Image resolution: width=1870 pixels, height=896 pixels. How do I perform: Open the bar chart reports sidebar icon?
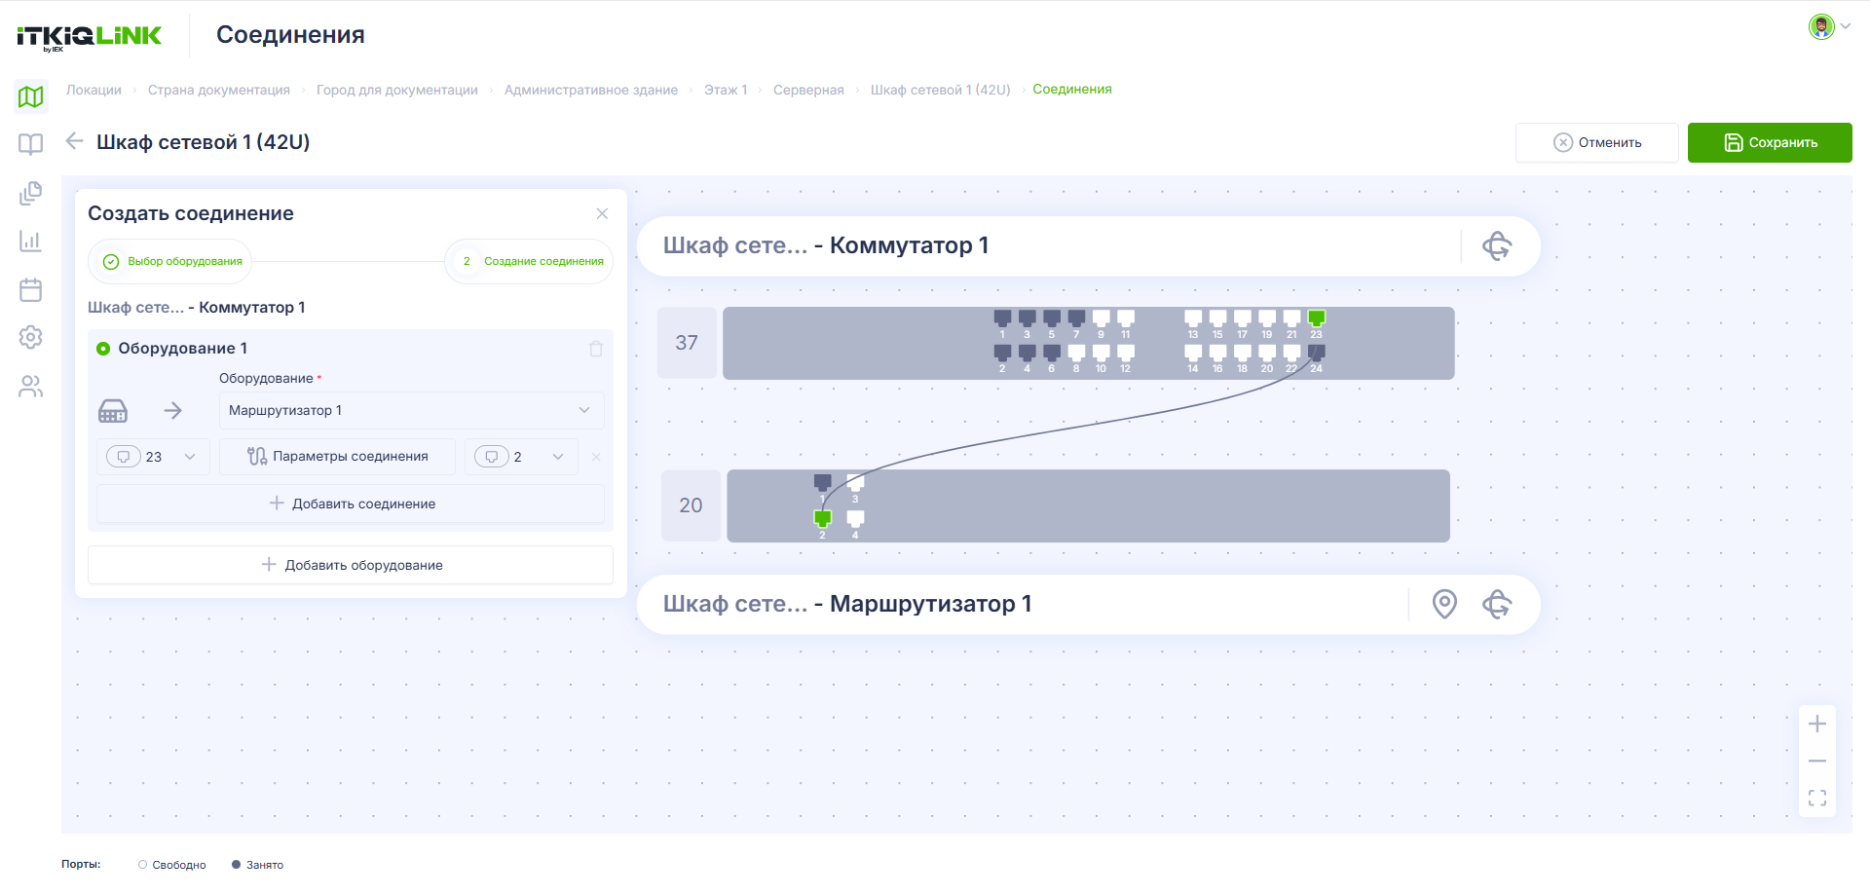click(31, 241)
